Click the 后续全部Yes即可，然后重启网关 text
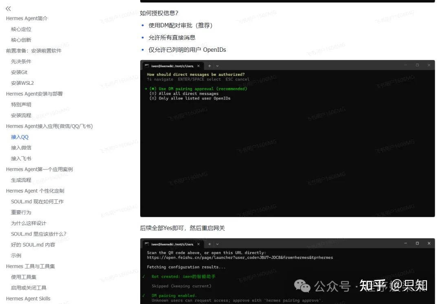The image size is (440, 304). pos(182,228)
